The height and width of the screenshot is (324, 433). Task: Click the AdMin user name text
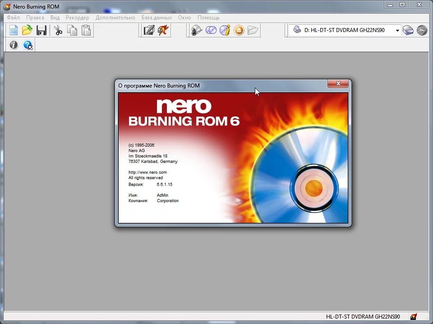coord(162,195)
